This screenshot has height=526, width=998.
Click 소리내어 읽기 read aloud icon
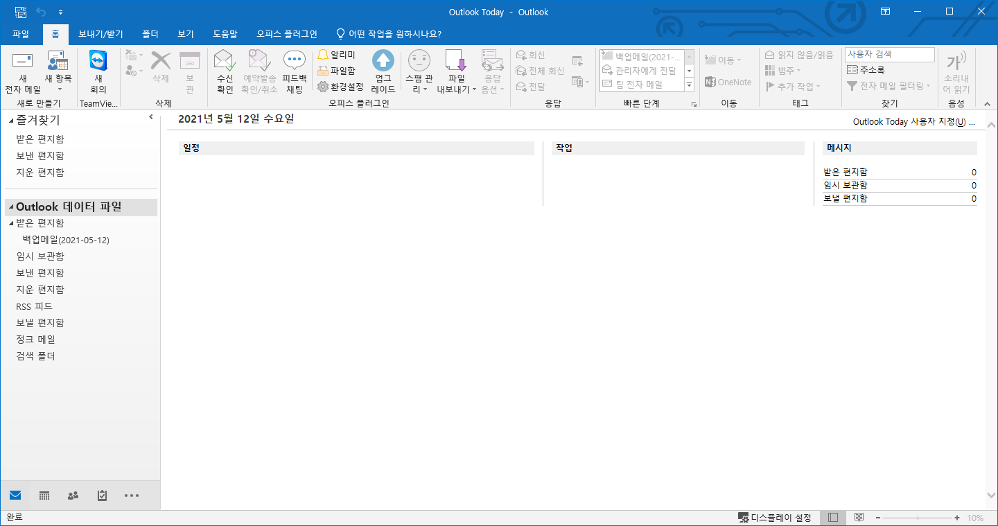(956, 72)
